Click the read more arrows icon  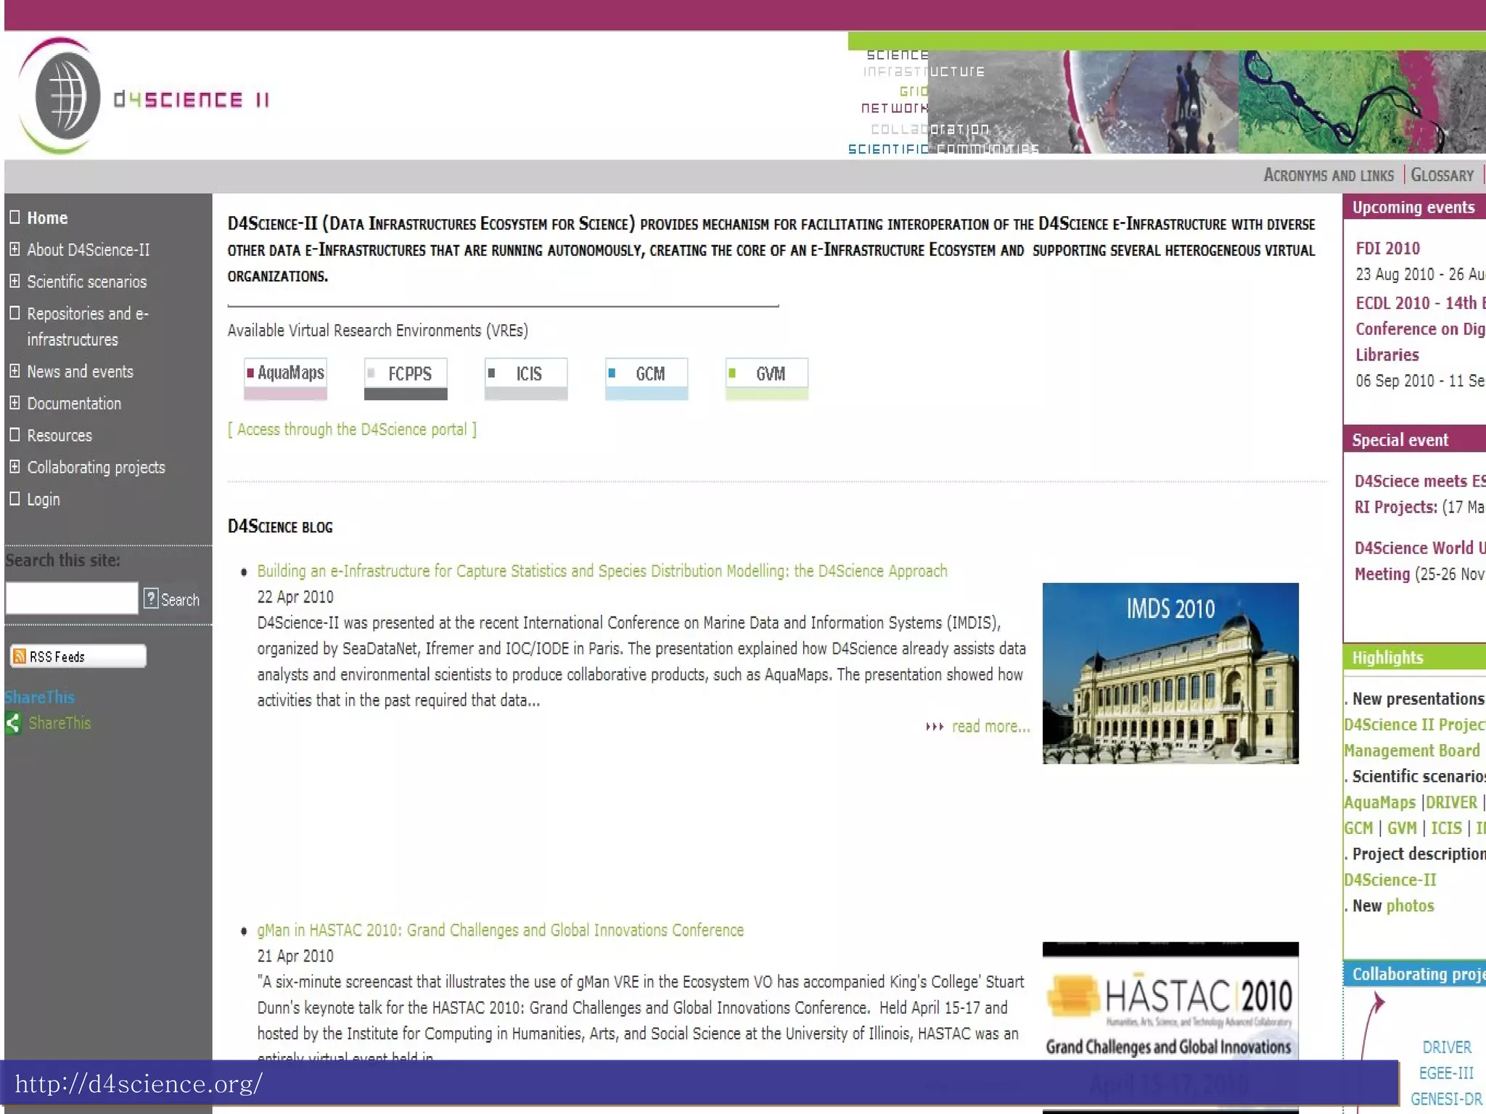[934, 727]
